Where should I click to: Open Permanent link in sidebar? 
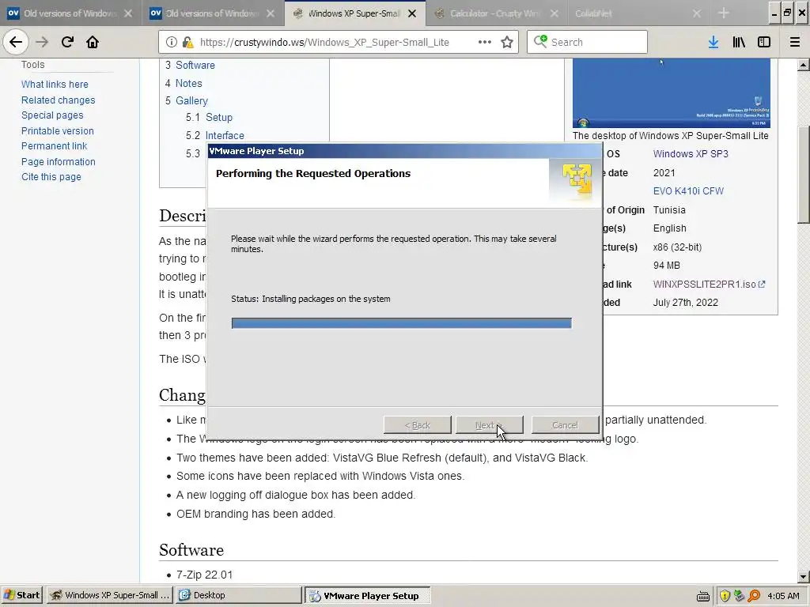(55, 146)
